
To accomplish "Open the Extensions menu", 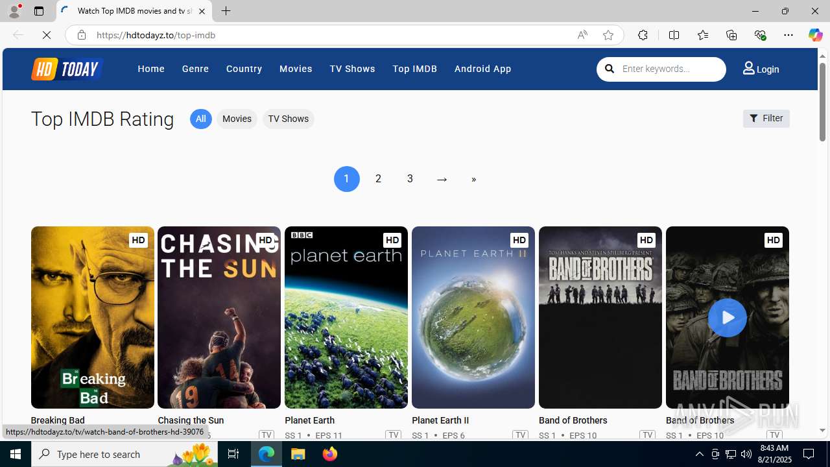I will pos(643,35).
